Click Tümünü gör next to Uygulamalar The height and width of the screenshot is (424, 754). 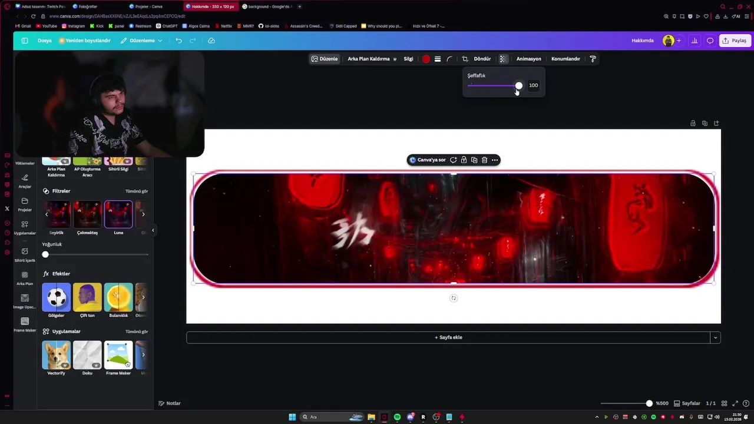point(137,332)
